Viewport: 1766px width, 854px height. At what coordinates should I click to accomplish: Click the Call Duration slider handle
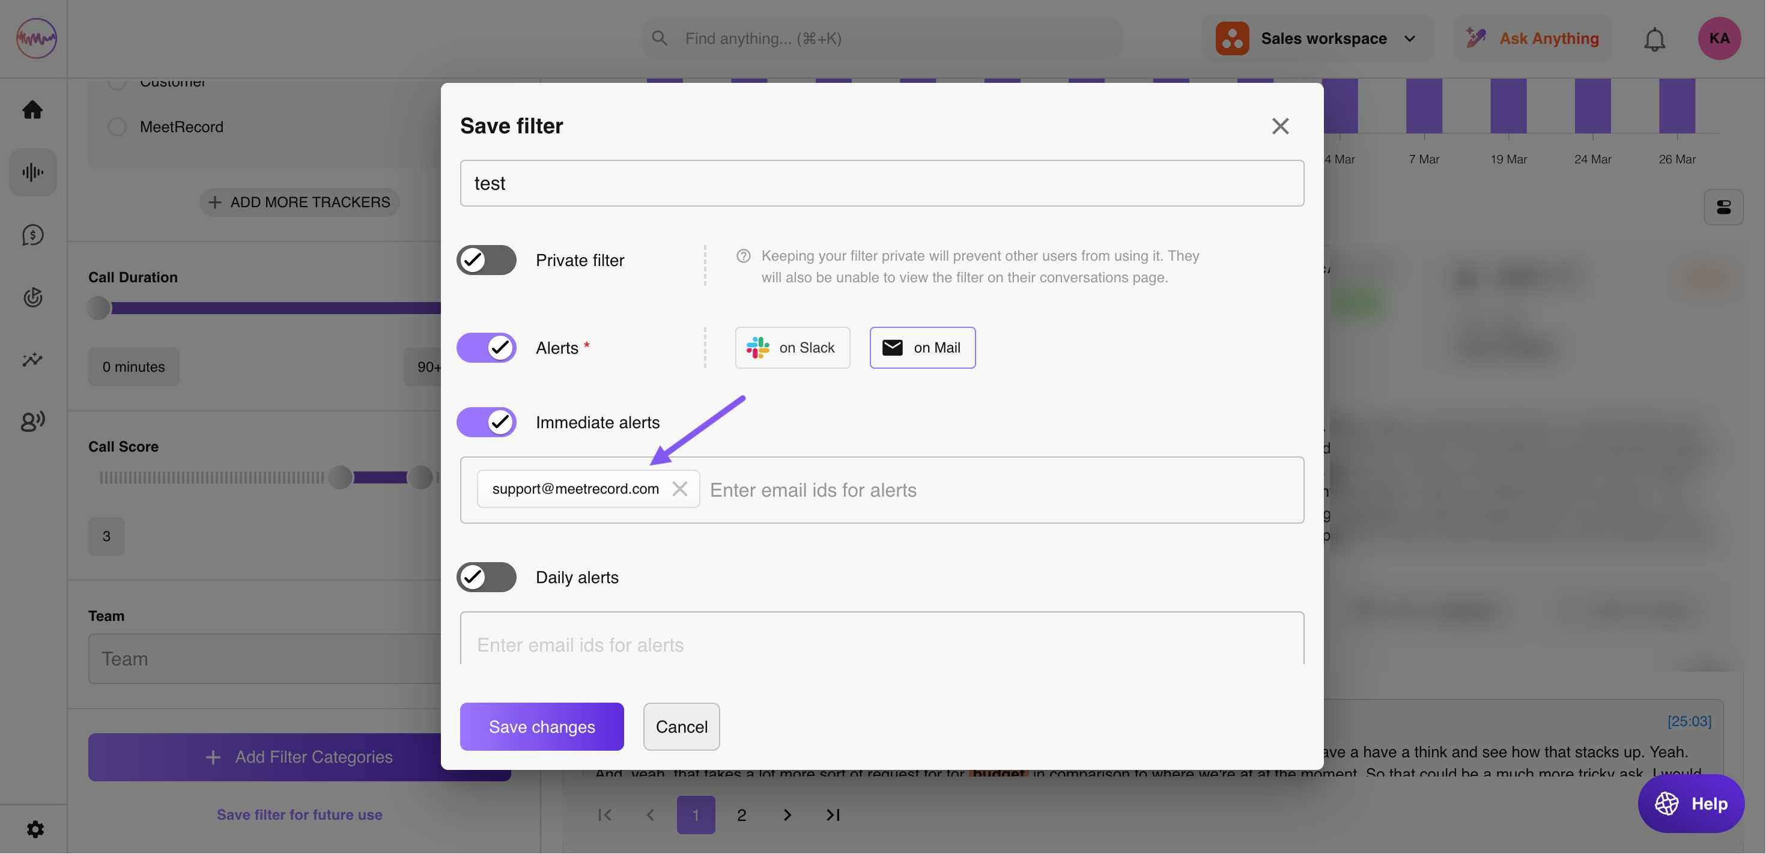(99, 307)
